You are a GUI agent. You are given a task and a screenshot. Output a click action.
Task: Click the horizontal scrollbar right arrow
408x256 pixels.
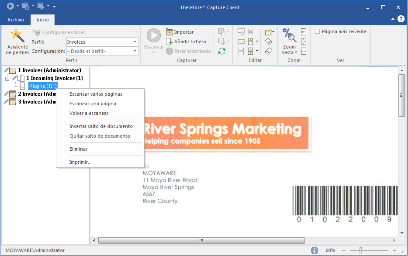click(x=394, y=240)
